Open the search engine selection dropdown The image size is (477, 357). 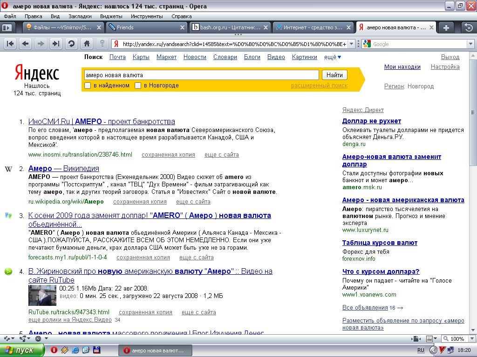[470, 44]
